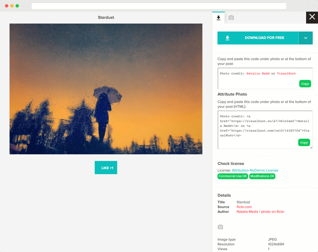This screenshot has height=252, width=318.
Task: Expand the download size options arrow
Action: click(306, 38)
